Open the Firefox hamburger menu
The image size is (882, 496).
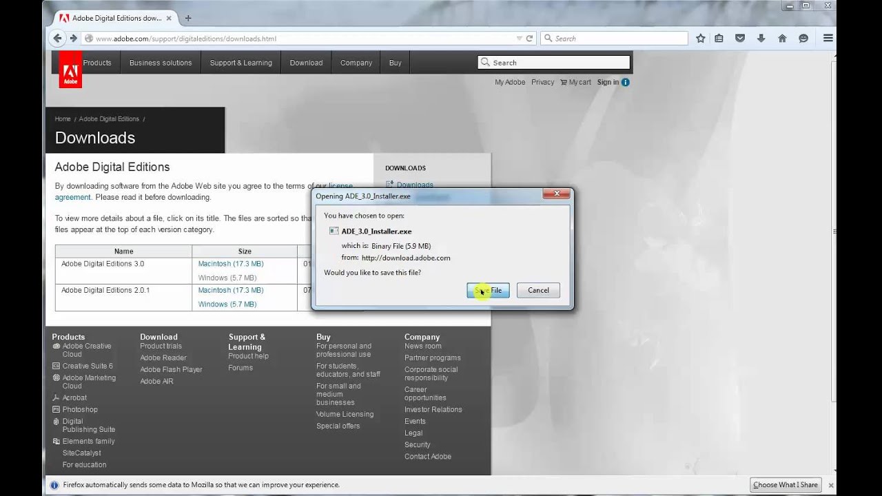[828, 39]
